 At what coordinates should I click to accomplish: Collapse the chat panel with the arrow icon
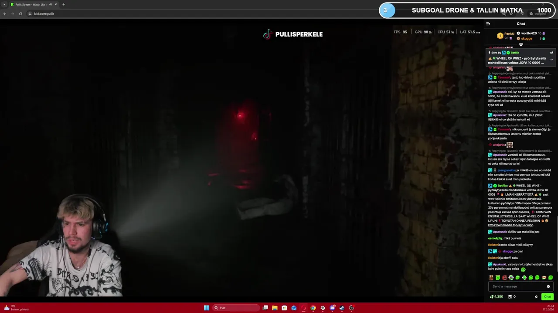point(488,24)
